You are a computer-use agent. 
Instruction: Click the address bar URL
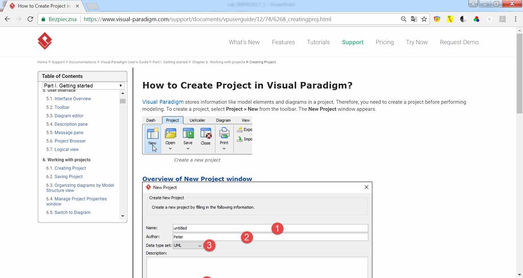point(207,19)
